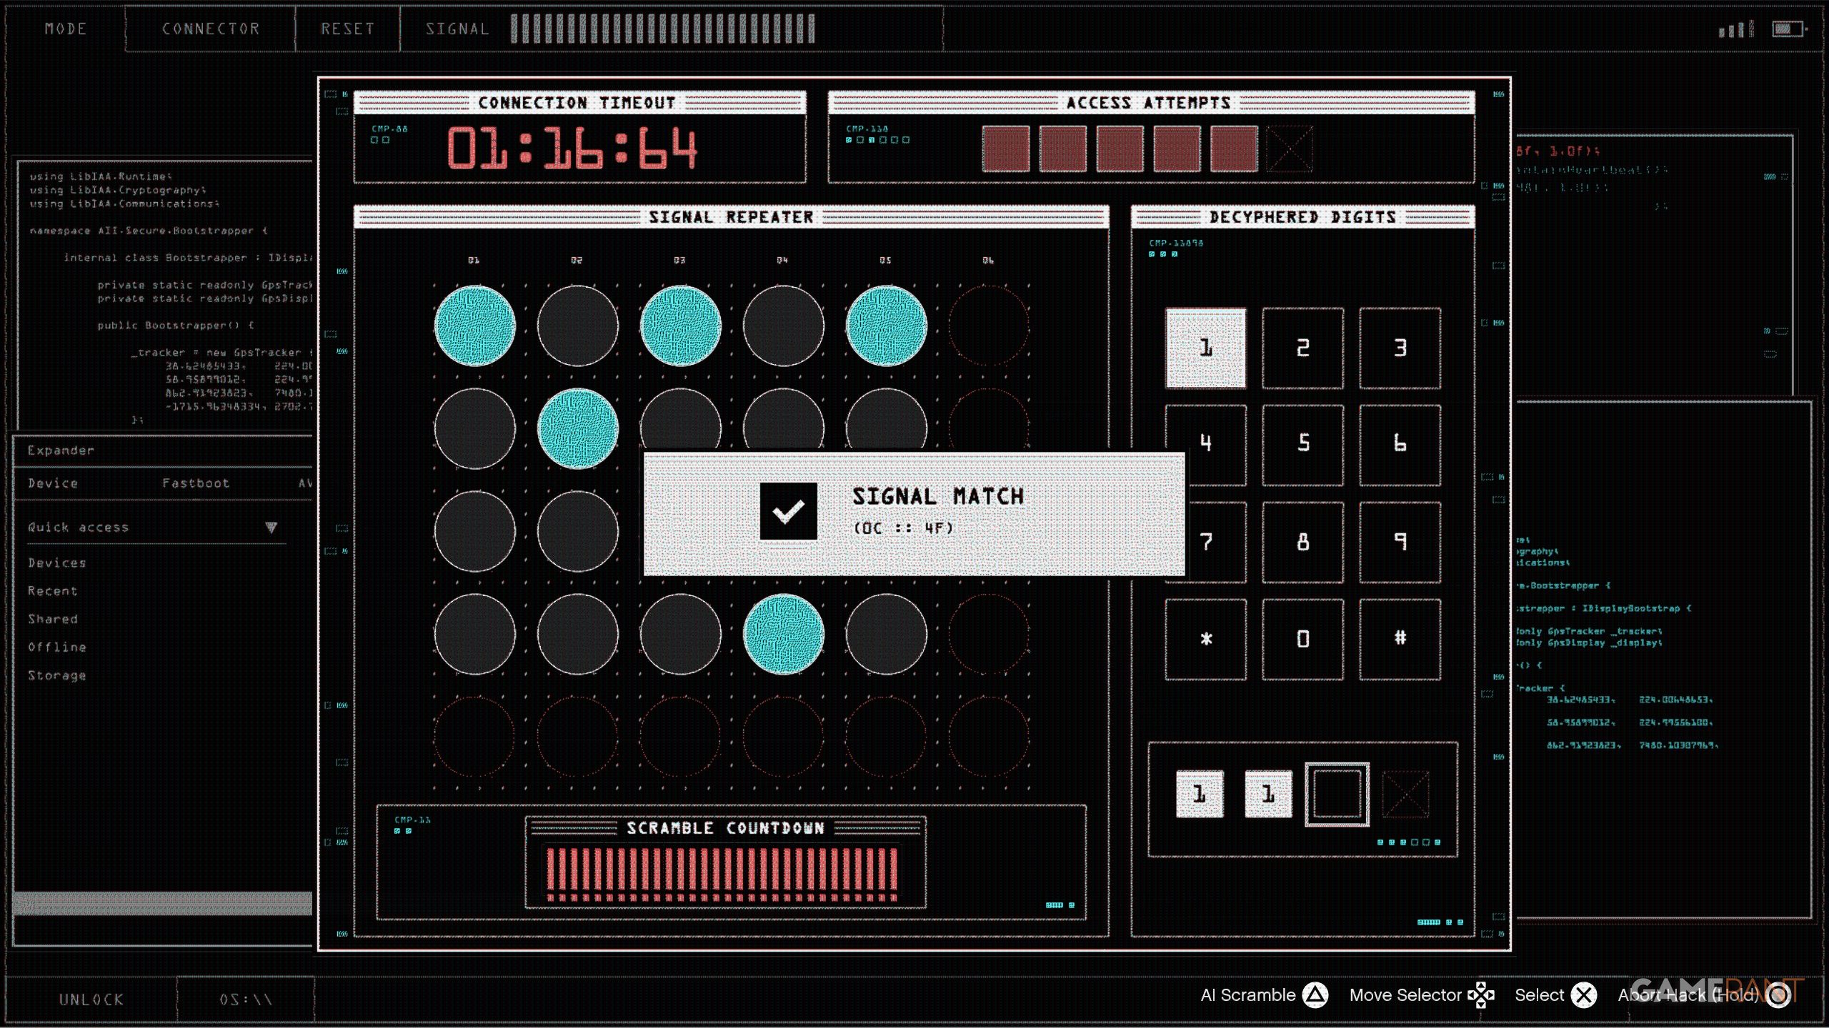The height and width of the screenshot is (1028, 1829).
Task: Select the dark fourth-row node in column 05
Action: (886, 634)
